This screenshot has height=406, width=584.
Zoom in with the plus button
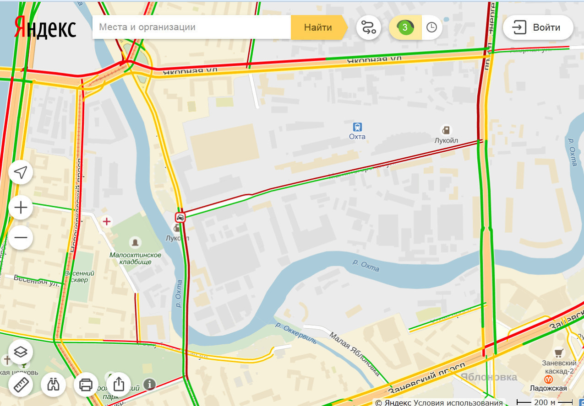[x=21, y=208]
